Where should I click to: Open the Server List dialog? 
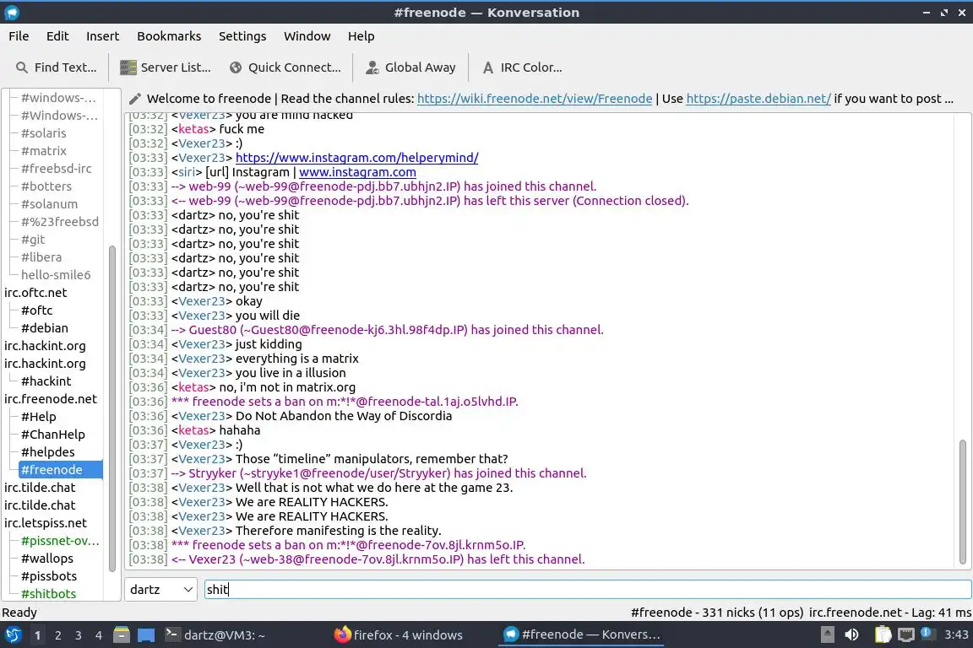coord(165,67)
